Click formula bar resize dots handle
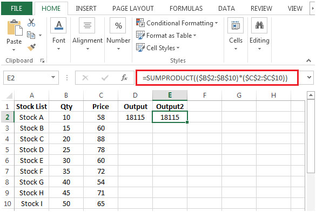Viewport: 316px width, 212px height. tap(67, 78)
